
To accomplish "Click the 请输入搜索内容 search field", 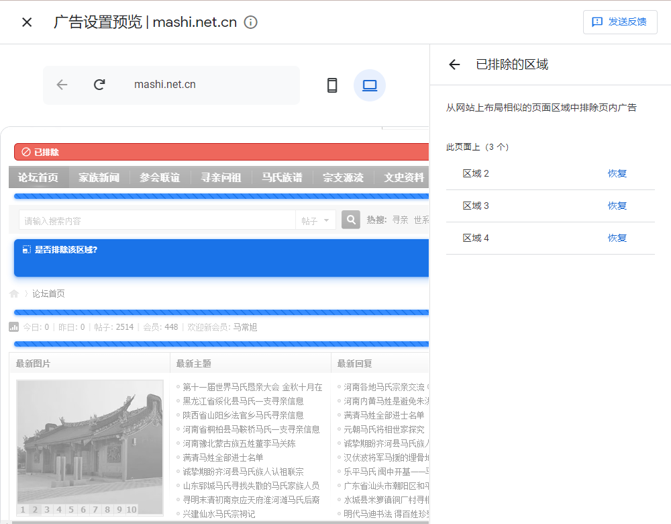I will pyautogui.click(x=157, y=220).
